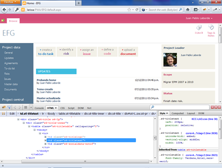The image size is (222, 168).
Task: Open the Firefox menu button
Action: [10, 2]
